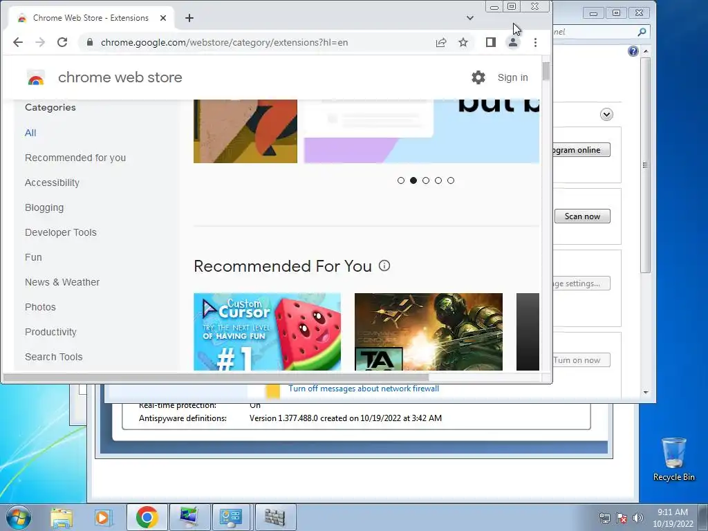Open the TA soldier extension card
This screenshot has width=708, height=531.
[429, 332]
